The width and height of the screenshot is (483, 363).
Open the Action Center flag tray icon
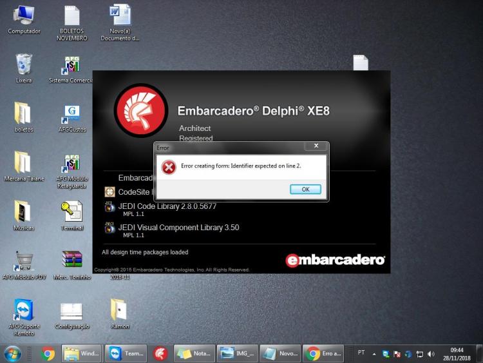[x=397, y=354]
